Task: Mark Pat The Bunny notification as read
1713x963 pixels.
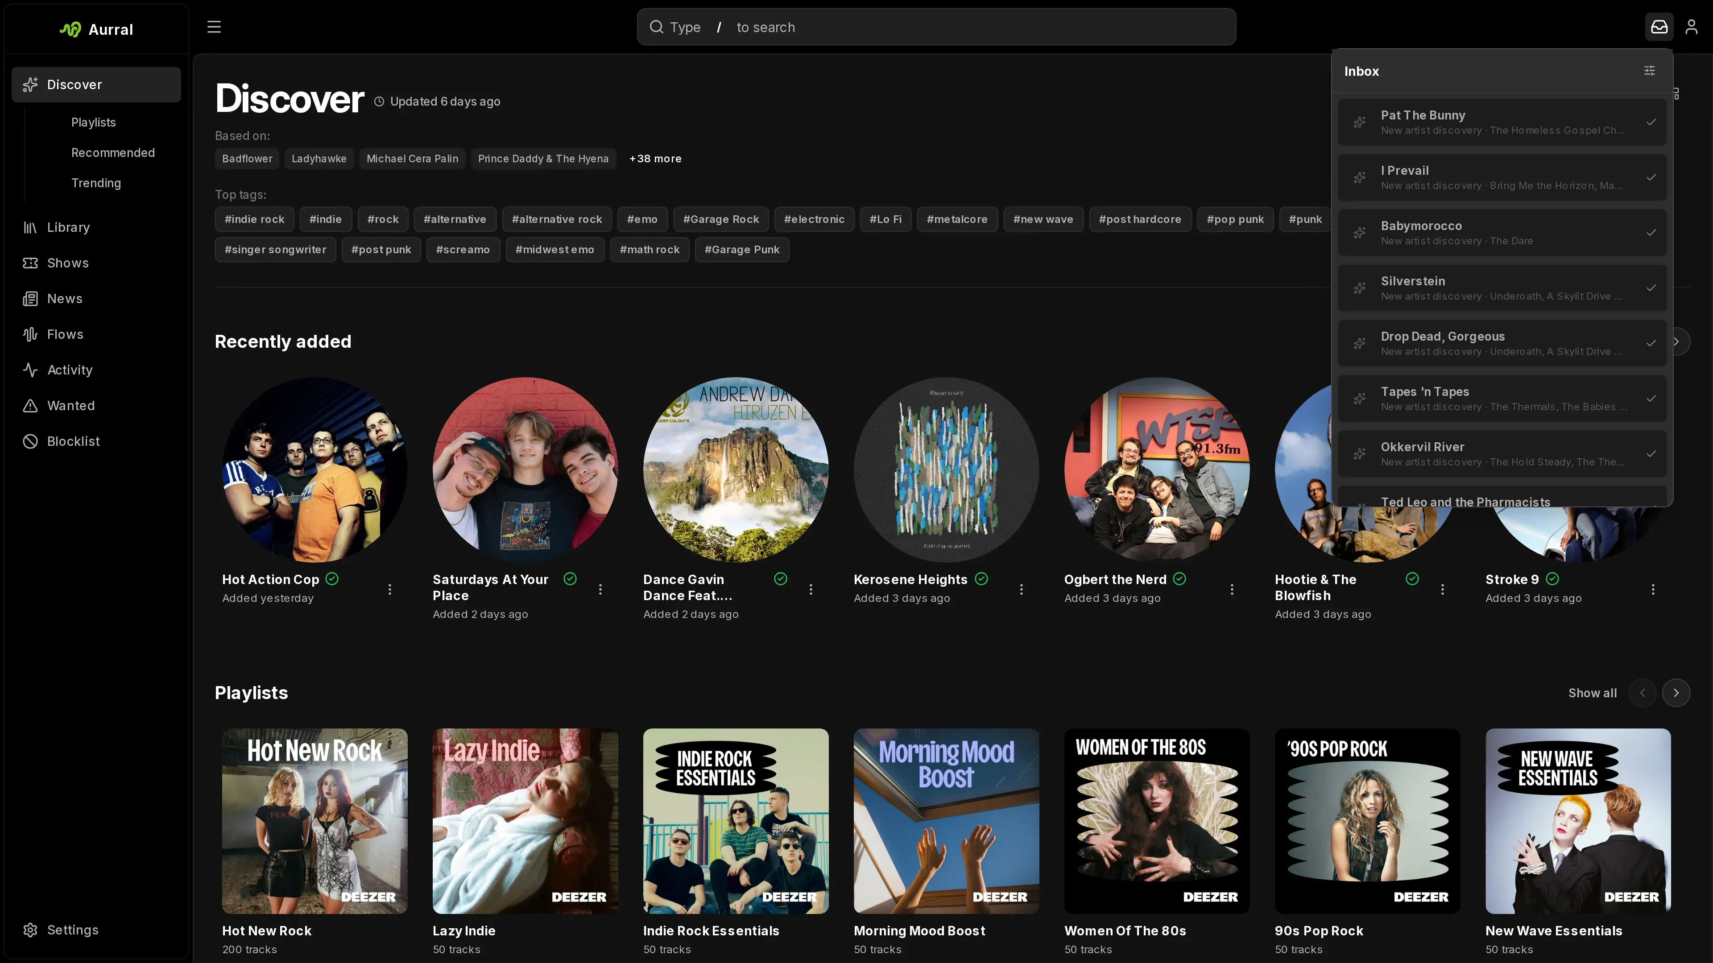Action: tap(1651, 122)
